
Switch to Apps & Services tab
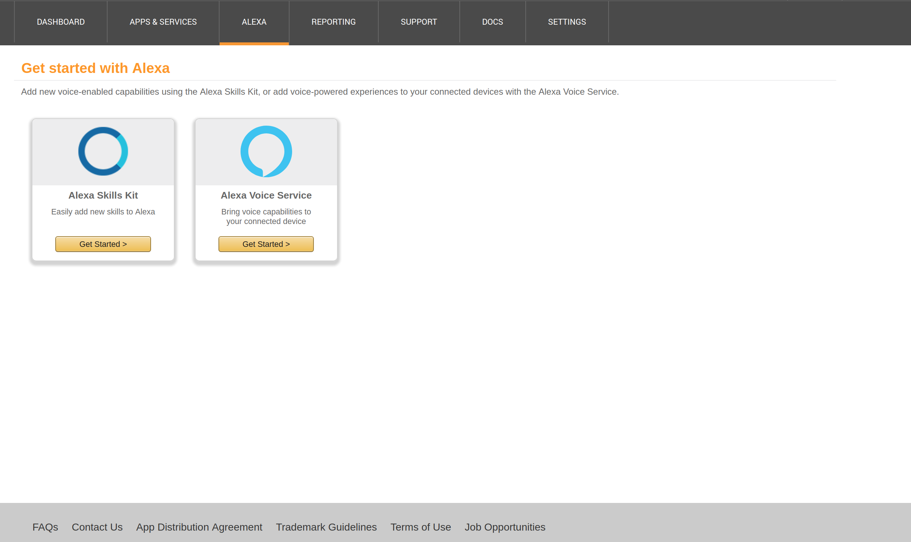click(x=163, y=22)
